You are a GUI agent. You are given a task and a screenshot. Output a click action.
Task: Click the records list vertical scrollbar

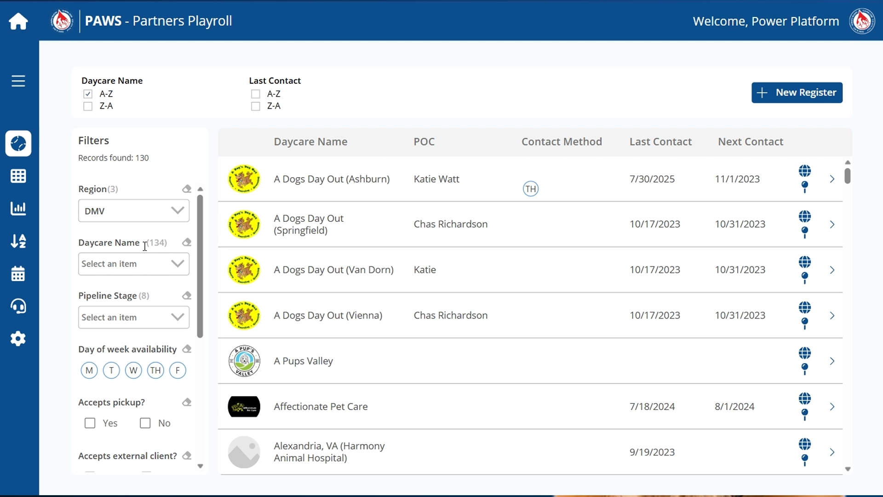[x=848, y=176]
